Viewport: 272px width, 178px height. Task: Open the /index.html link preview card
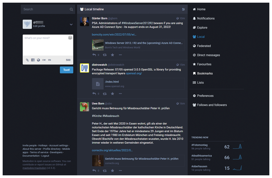click(x=138, y=84)
